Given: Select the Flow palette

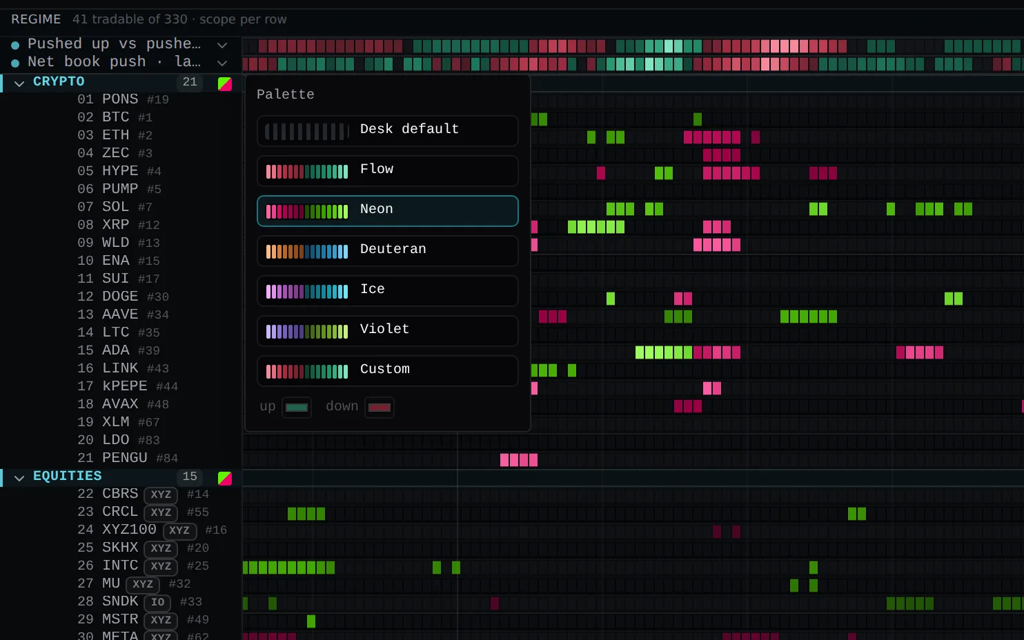Looking at the screenshot, I should click(388, 171).
